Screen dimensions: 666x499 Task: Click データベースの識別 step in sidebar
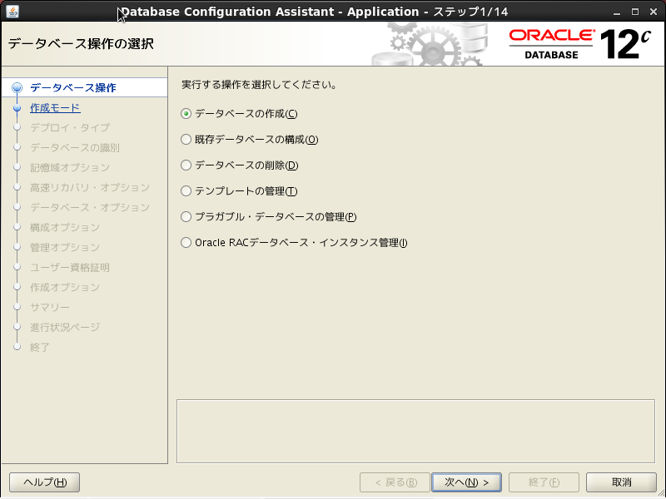pyautogui.click(x=75, y=148)
